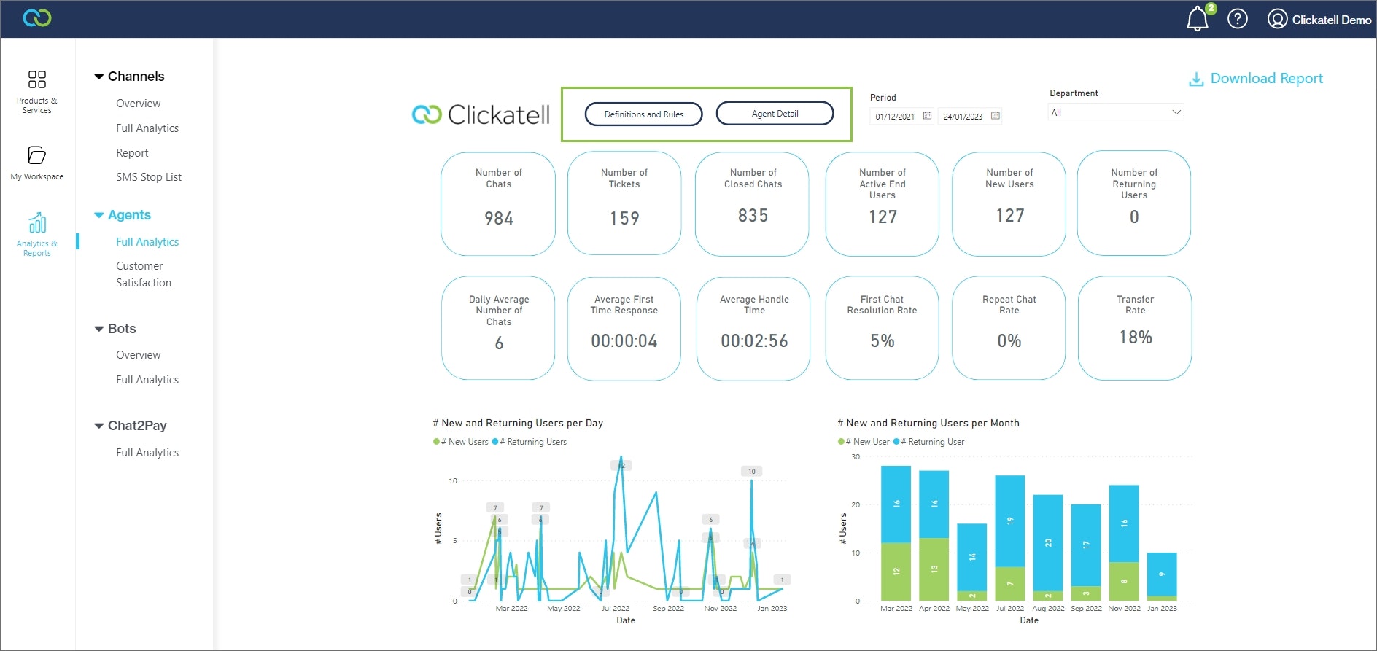Select Daily Average Number of Chats card
The width and height of the screenshot is (1377, 651).
[499, 328]
